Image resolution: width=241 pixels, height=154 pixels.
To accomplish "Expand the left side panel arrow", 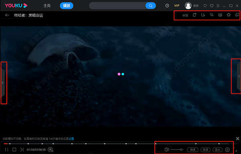I will click(x=3, y=83).
